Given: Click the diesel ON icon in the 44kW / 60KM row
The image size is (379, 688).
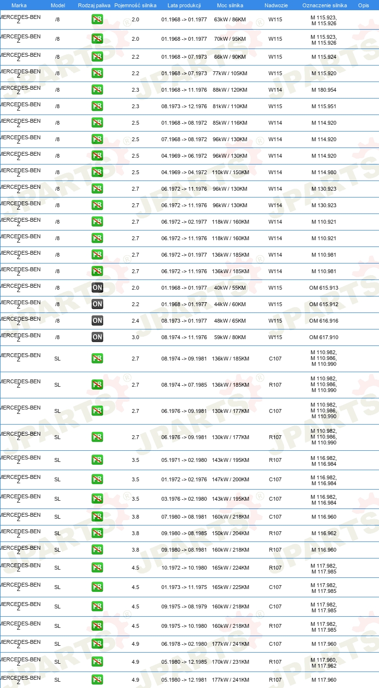Looking at the screenshot, I should [97, 305].
